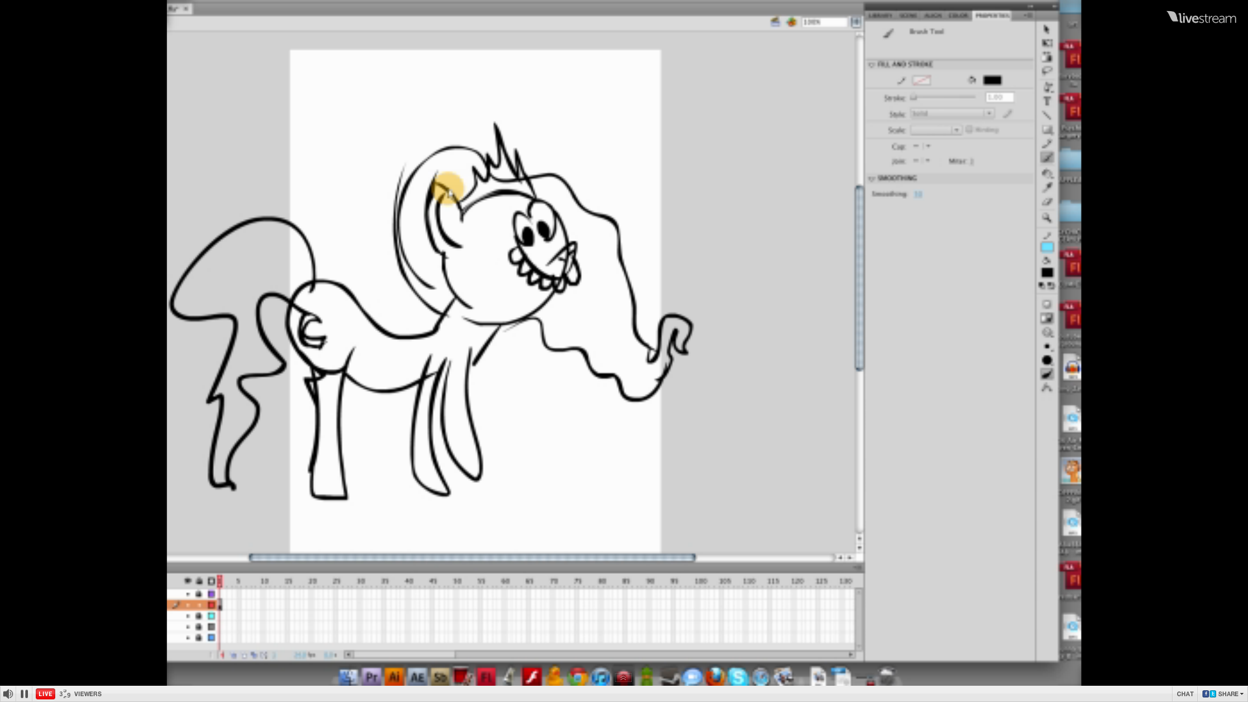This screenshot has width=1248, height=702.
Task: Select the black arrow Selection tool
Action: [x=1046, y=29]
